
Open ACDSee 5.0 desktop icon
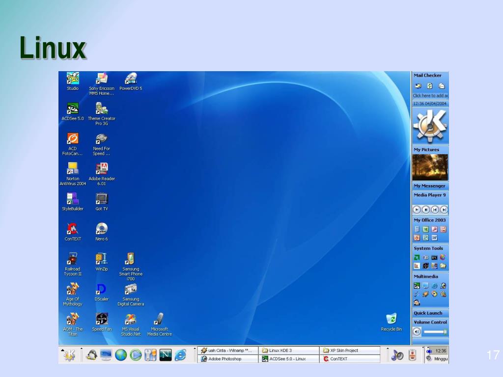(73, 111)
